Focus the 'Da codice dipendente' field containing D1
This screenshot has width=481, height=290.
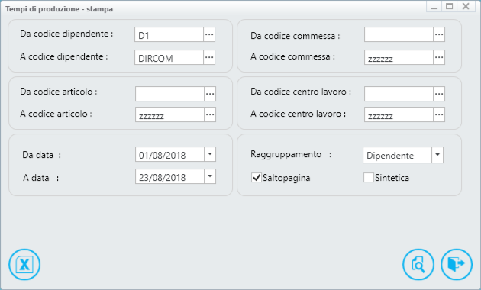pyautogui.click(x=169, y=34)
